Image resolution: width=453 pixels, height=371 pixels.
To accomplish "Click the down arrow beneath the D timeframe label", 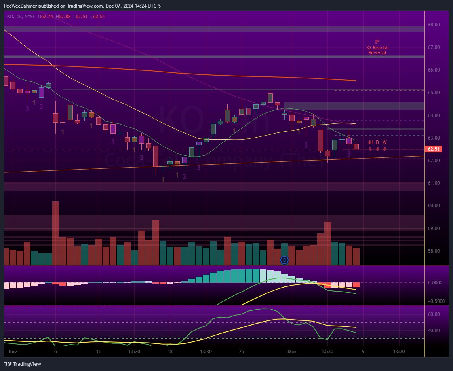I will [377, 149].
